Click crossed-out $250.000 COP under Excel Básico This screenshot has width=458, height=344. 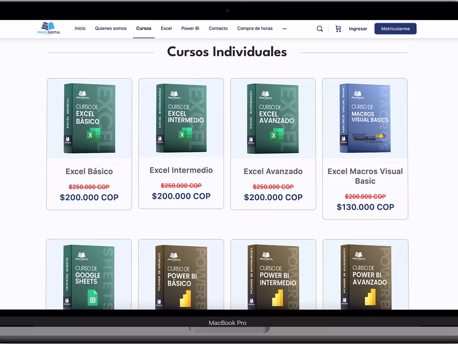coord(89,187)
